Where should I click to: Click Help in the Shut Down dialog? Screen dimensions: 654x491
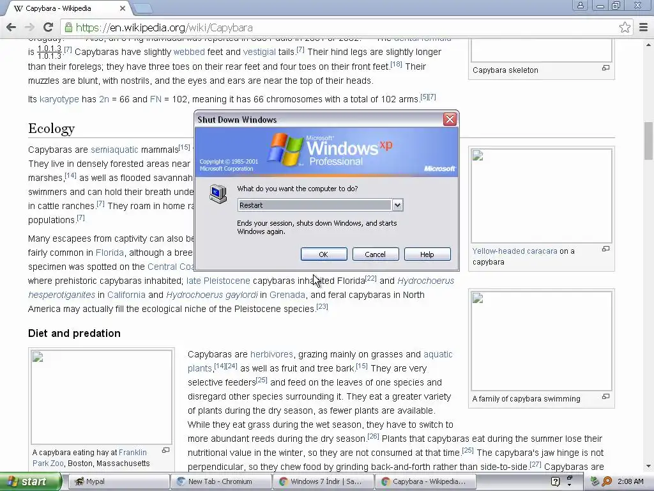point(427,254)
